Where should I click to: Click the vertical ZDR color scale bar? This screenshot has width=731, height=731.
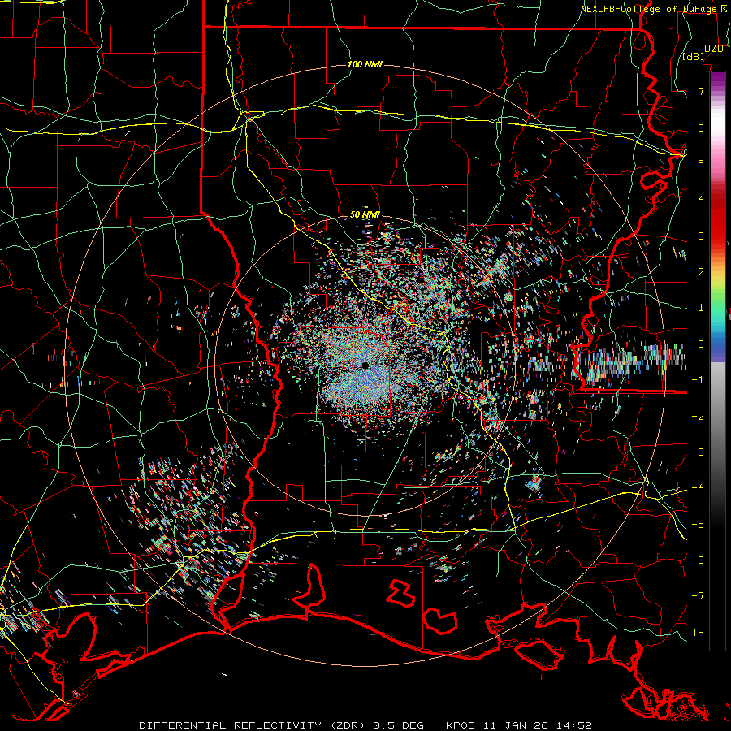(x=717, y=361)
